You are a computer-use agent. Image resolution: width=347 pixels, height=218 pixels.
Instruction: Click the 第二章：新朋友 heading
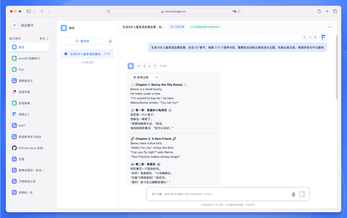tap(146, 164)
